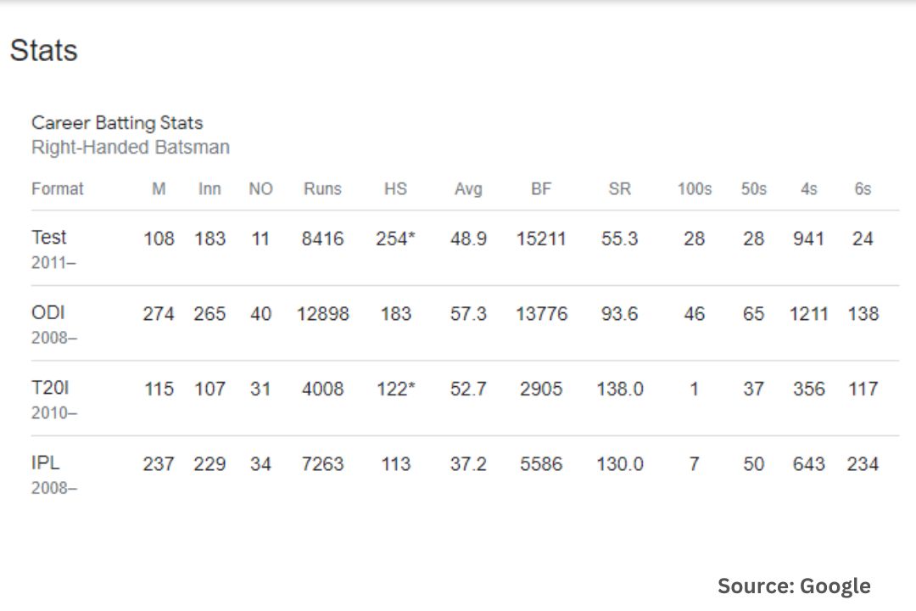Viewport: 916px width, 611px height.
Task: Select the Test format row label
Action: (49, 238)
